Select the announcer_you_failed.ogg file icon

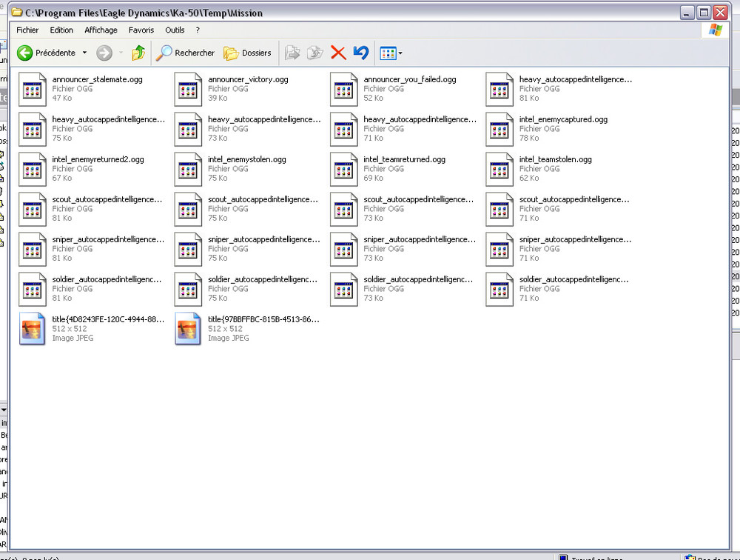pyautogui.click(x=343, y=89)
